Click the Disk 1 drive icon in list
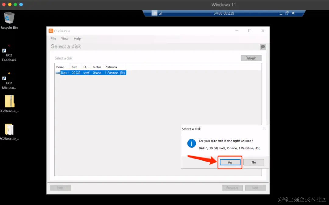The width and height of the screenshot is (329, 205). point(58,73)
